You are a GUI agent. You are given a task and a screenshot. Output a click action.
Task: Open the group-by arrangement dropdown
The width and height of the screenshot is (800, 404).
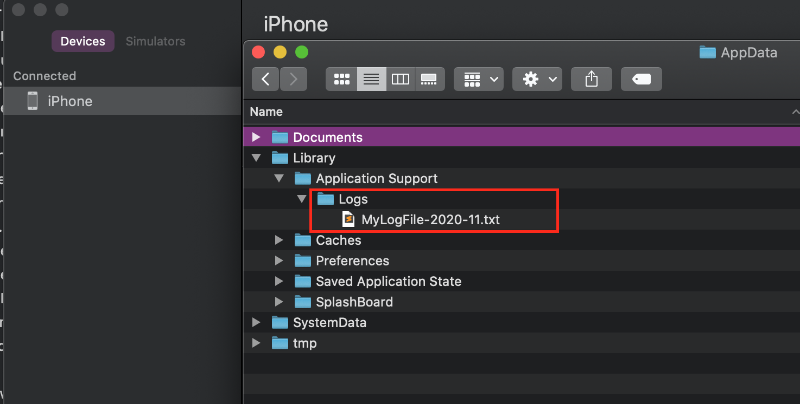[479, 79]
